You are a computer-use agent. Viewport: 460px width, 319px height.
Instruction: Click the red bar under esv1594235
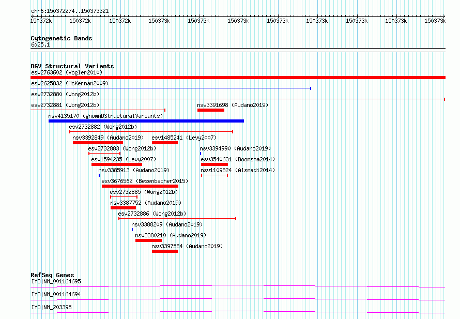(117, 164)
